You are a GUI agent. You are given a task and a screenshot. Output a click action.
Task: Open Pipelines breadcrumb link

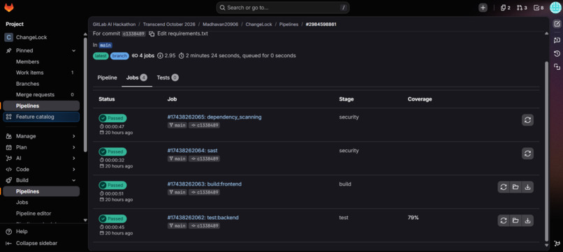288,24
